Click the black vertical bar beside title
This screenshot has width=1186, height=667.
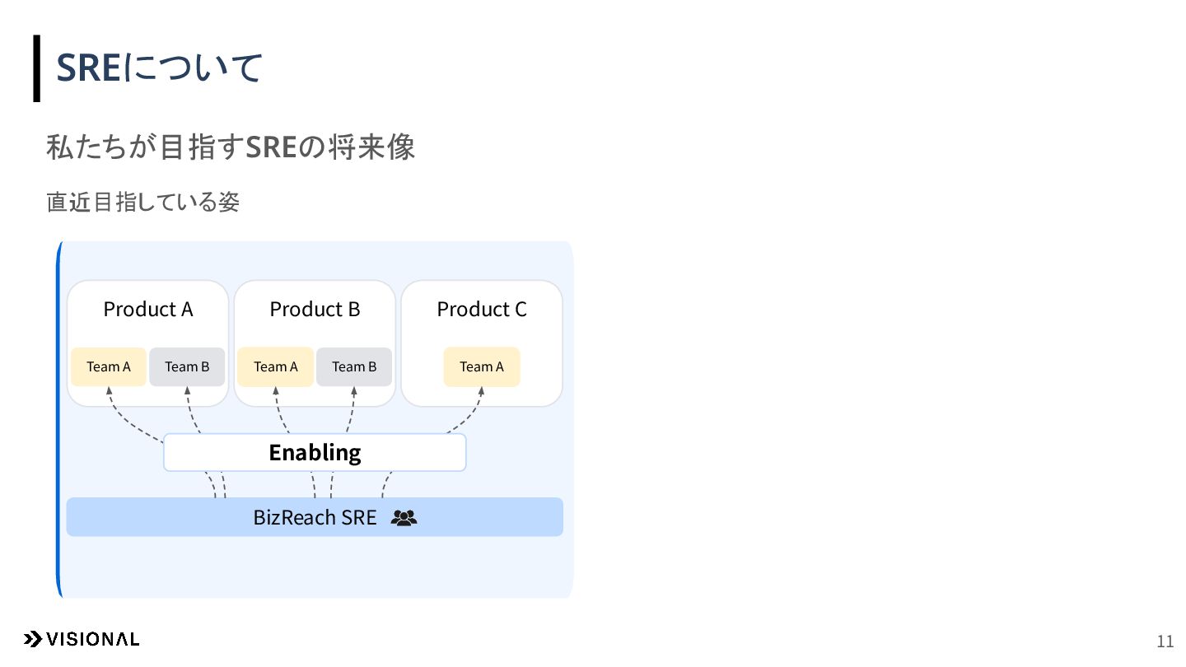[36, 68]
